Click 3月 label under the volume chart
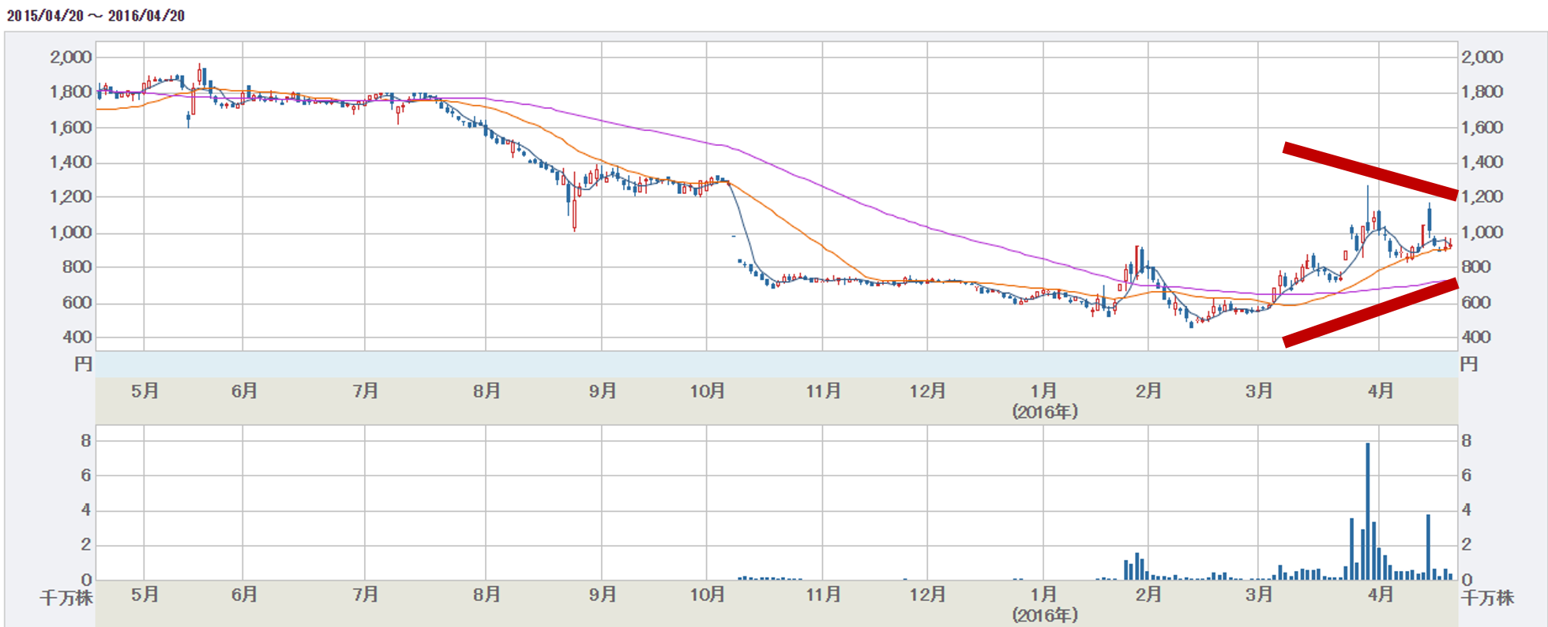 (1259, 595)
